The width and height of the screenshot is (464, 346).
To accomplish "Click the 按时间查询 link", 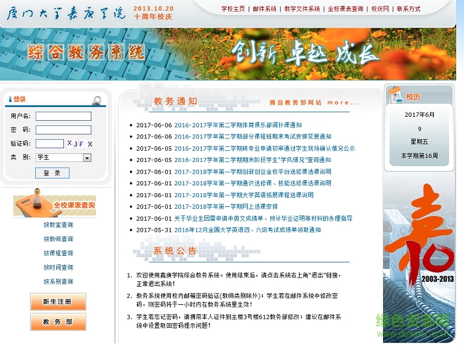I will point(58,267).
